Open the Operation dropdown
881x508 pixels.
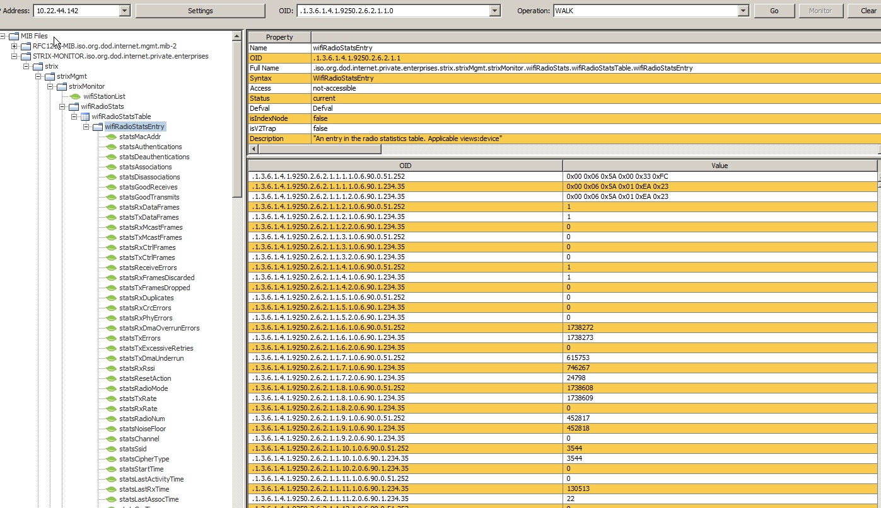(x=743, y=11)
